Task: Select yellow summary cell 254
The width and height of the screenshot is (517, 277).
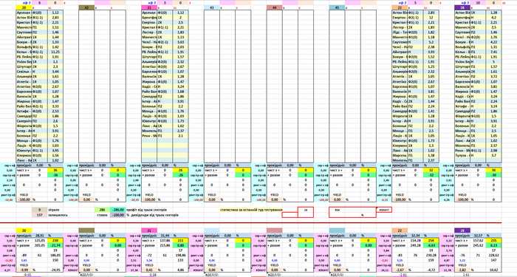Action: click(431, 241)
